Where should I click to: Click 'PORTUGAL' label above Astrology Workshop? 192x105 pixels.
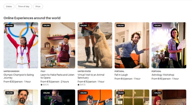(156, 71)
